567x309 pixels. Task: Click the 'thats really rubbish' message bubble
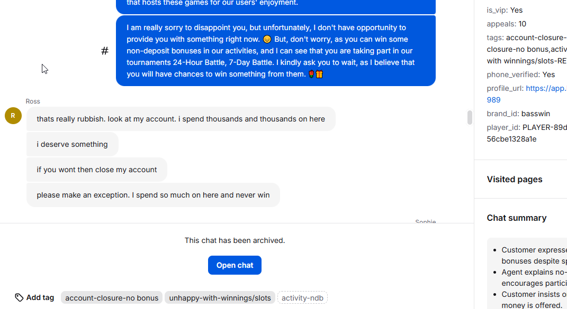(x=181, y=119)
